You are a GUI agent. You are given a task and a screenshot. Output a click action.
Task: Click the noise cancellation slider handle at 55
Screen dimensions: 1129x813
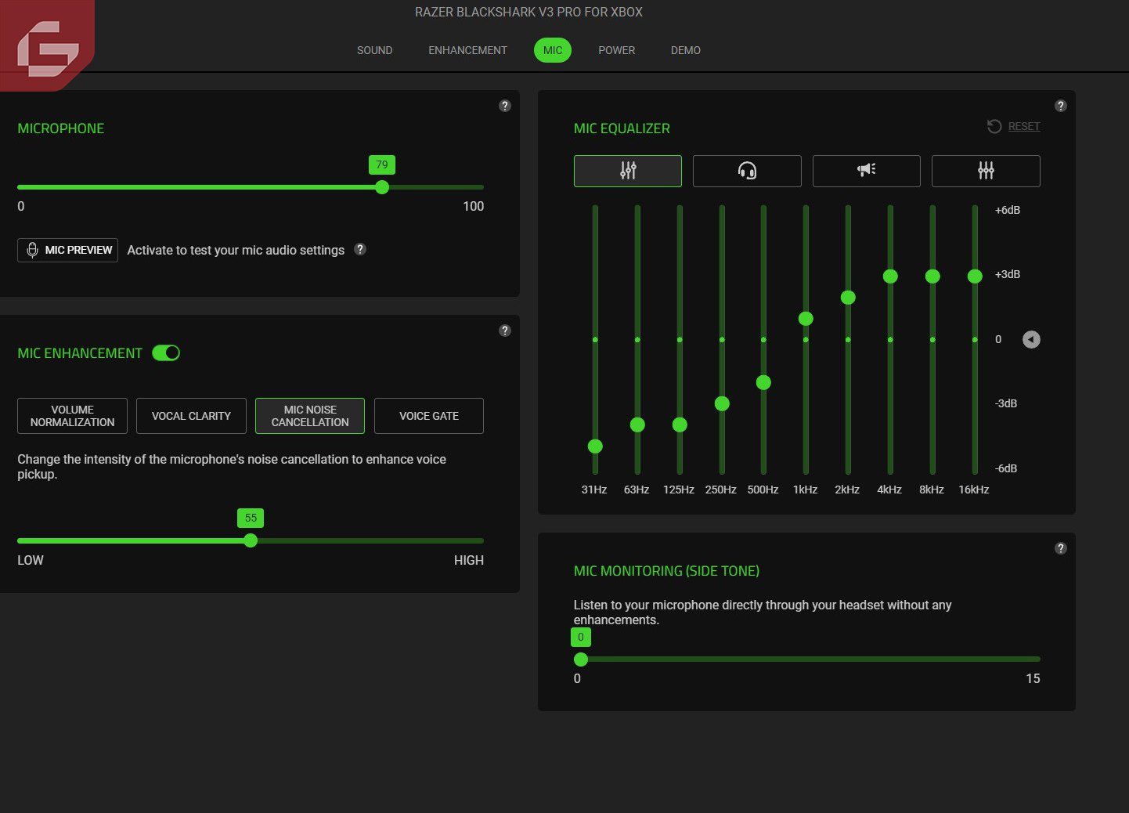[251, 540]
